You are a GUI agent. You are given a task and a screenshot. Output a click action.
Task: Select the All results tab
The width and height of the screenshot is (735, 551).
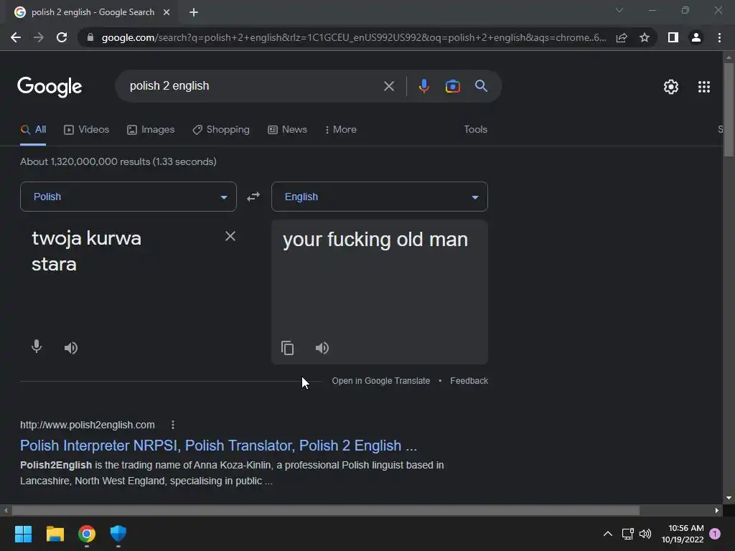click(x=33, y=130)
